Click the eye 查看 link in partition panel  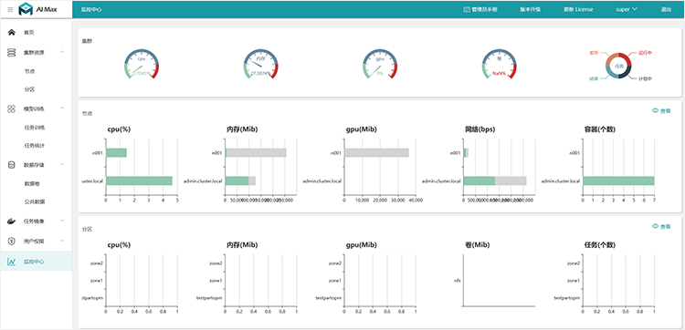click(661, 227)
